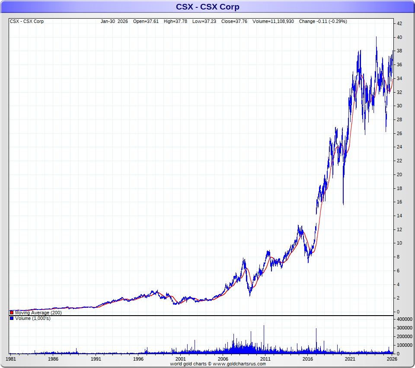Click the 'Low=37.23' value
This screenshot has width=415, height=368.
(204, 22)
